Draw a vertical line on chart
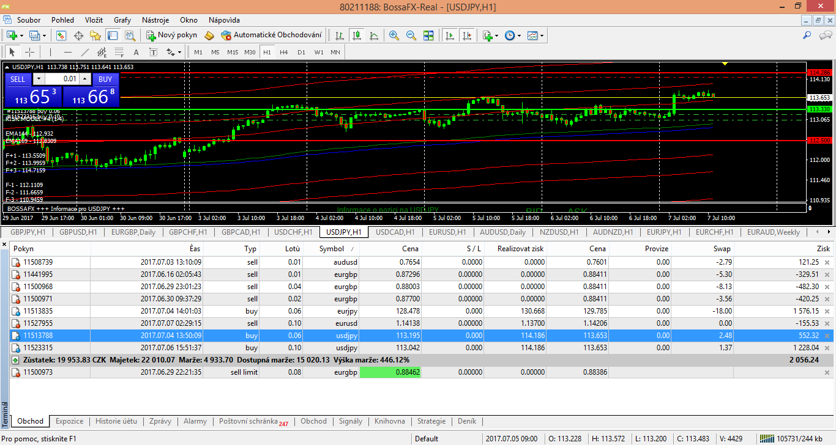Viewport: 836px width, 445px height. tap(50, 52)
